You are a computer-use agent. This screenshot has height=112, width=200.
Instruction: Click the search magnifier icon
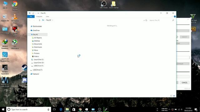[173, 20]
